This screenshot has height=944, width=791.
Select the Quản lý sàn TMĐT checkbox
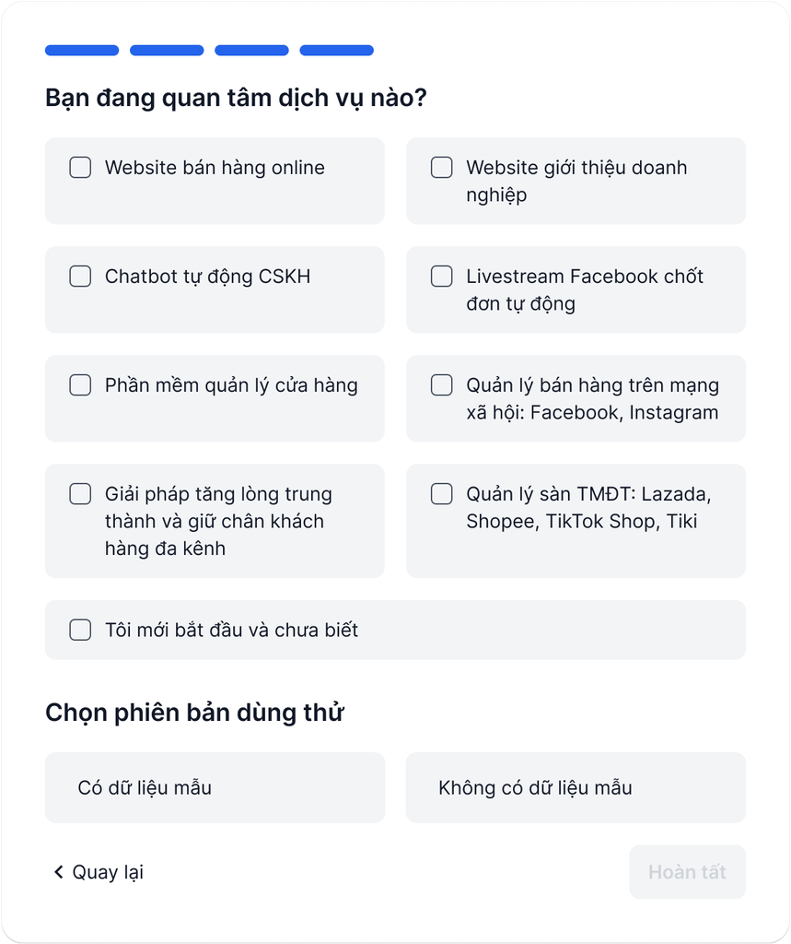[x=442, y=494]
